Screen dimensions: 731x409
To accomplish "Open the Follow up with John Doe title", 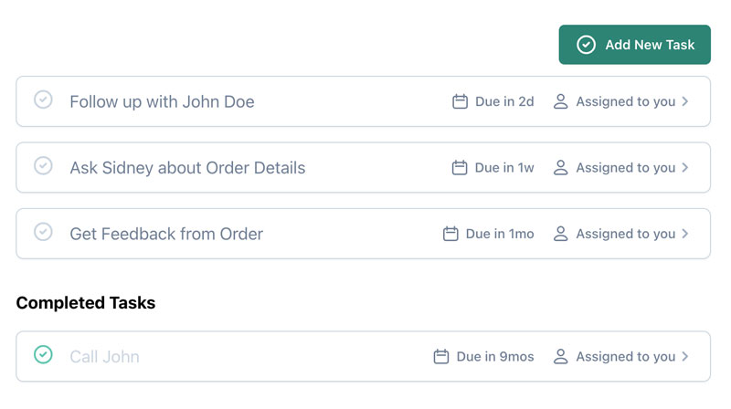I will click(x=162, y=101).
